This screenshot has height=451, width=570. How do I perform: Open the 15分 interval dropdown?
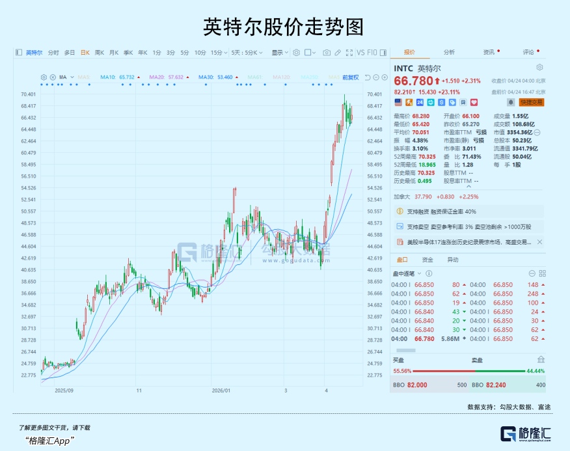tap(219, 53)
